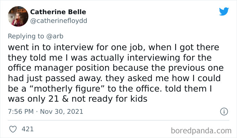237x138 pixels.
Task: Click the Twitter bird logo
Action: (x=224, y=11)
